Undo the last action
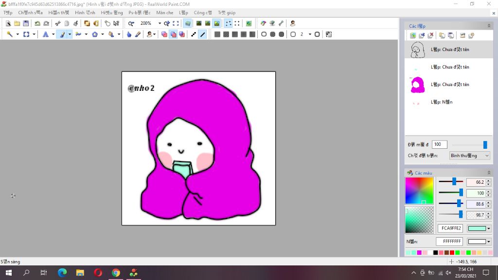This screenshot has height=280, width=498. coord(37,23)
